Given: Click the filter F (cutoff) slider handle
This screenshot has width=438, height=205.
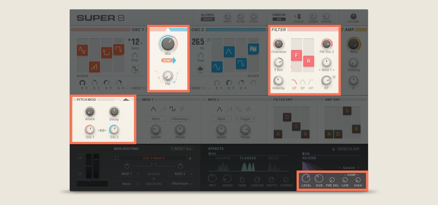Looking at the screenshot, I should (x=296, y=56).
